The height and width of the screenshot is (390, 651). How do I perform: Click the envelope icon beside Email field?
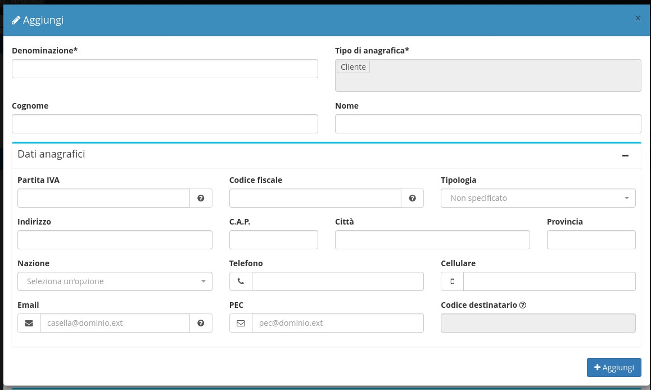point(29,323)
